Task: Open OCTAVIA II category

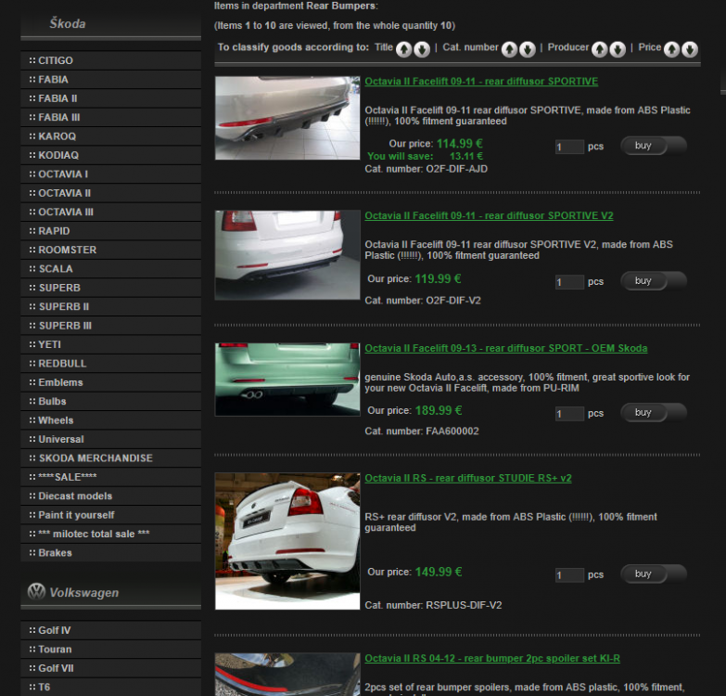Action: coord(110,193)
